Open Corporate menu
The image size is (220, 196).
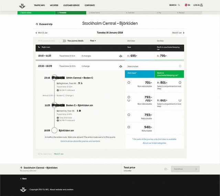pos(90,5)
